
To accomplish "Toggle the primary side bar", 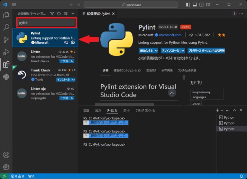I will tap(188, 4).
